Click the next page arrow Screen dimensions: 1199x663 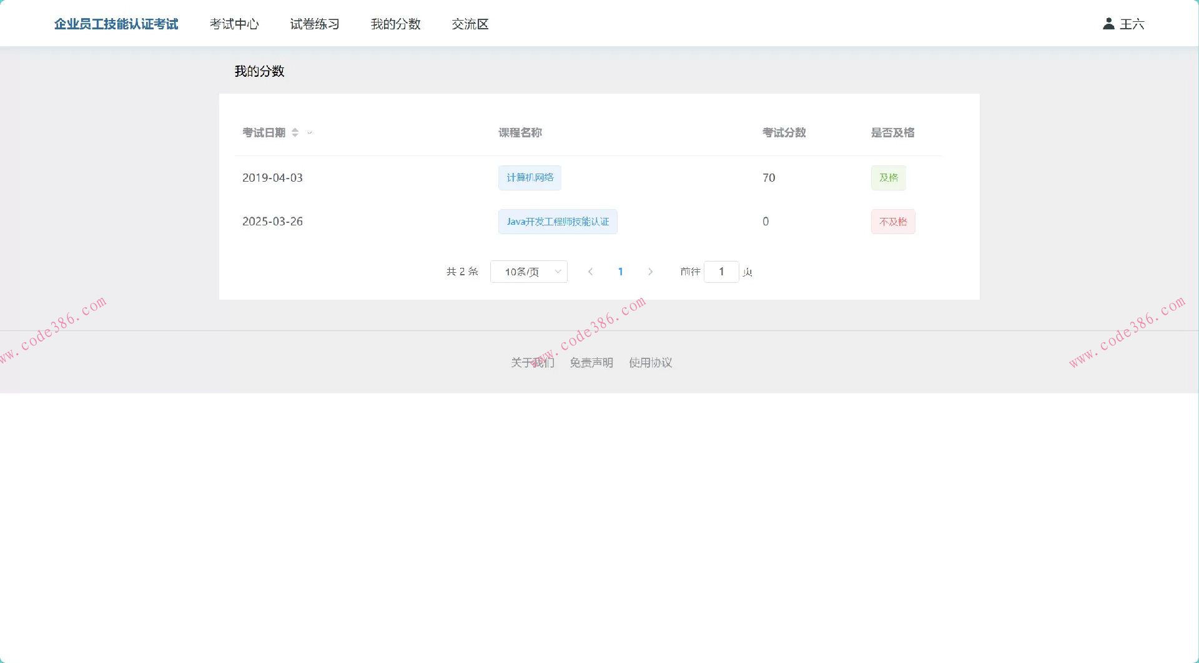click(x=650, y=272)
